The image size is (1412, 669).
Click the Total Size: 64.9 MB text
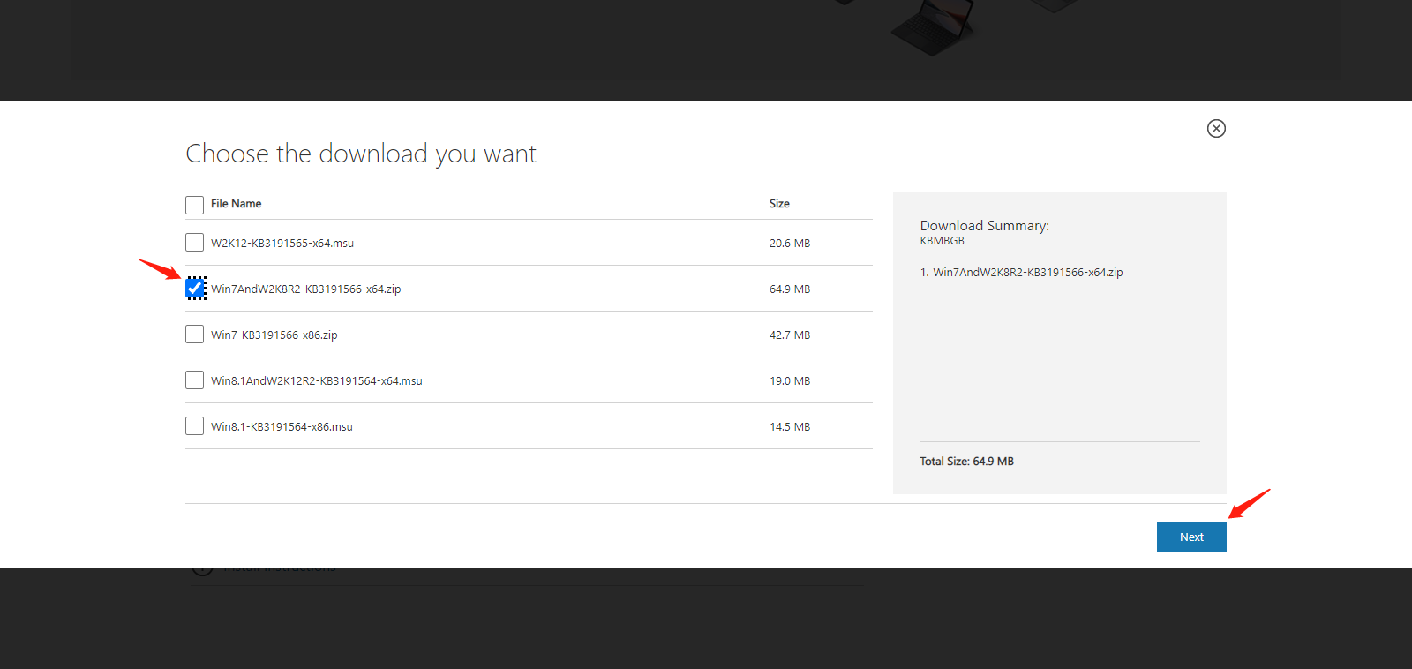[x=966, y=462]
